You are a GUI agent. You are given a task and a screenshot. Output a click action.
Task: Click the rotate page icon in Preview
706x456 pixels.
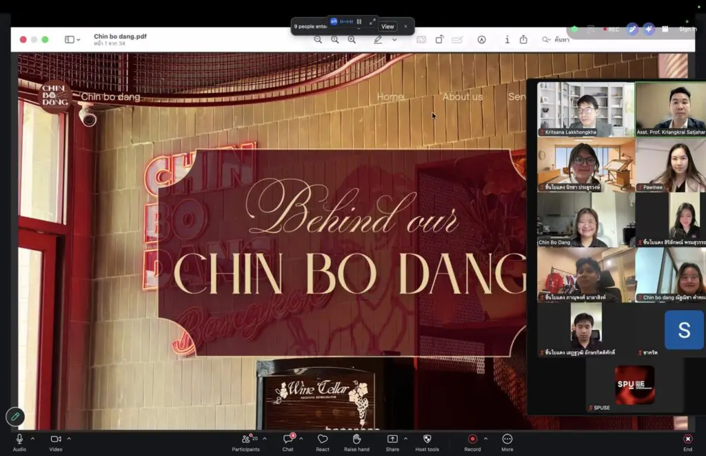[x=439, y=39]
